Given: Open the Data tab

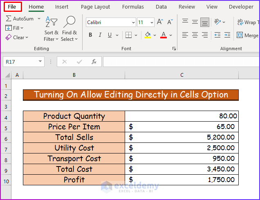Looking at the screenshot, I should coord(161,7).
